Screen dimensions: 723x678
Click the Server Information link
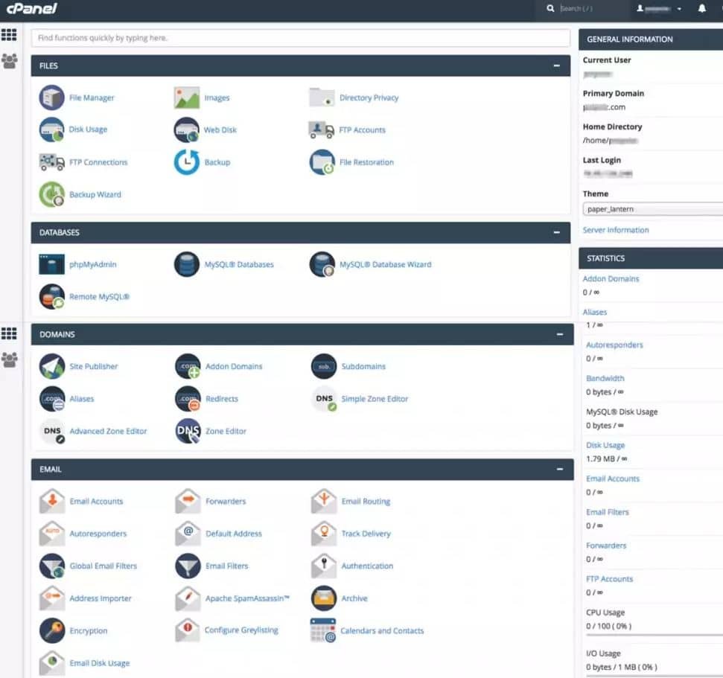(x=616, y=230)
